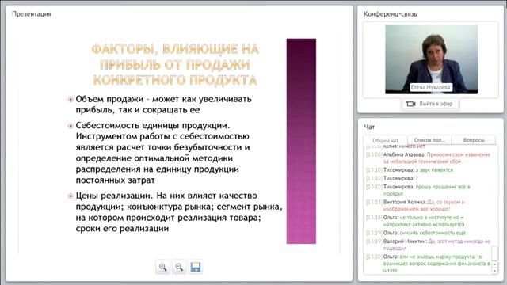507x285 pixels.
Task: Click the Конференц-связь panel title
Action: [x=391, y=14]
